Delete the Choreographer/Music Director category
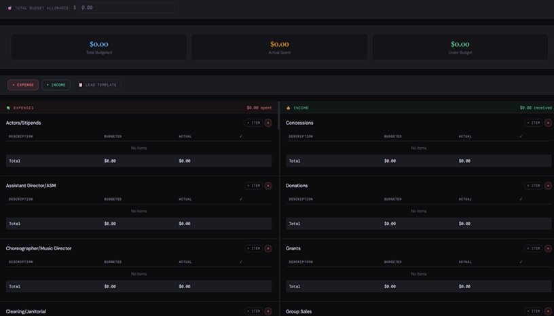Image resolution: width=554 pixels, height=316 pixels. coord(268,249)
